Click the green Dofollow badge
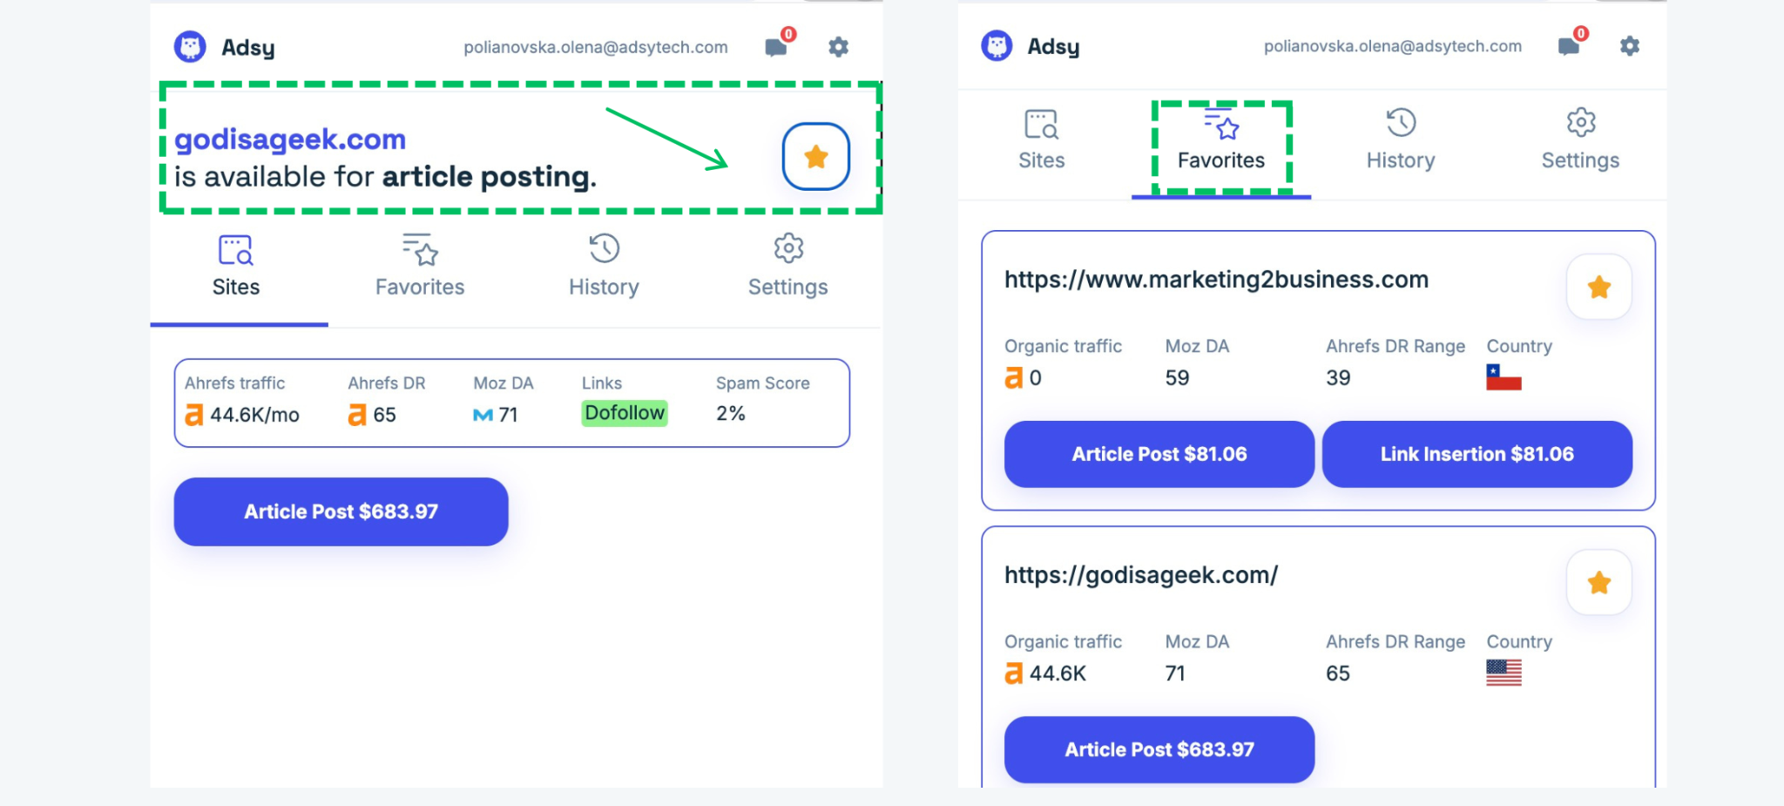This screenshot has width=1784, height=806. coord(625,413)
